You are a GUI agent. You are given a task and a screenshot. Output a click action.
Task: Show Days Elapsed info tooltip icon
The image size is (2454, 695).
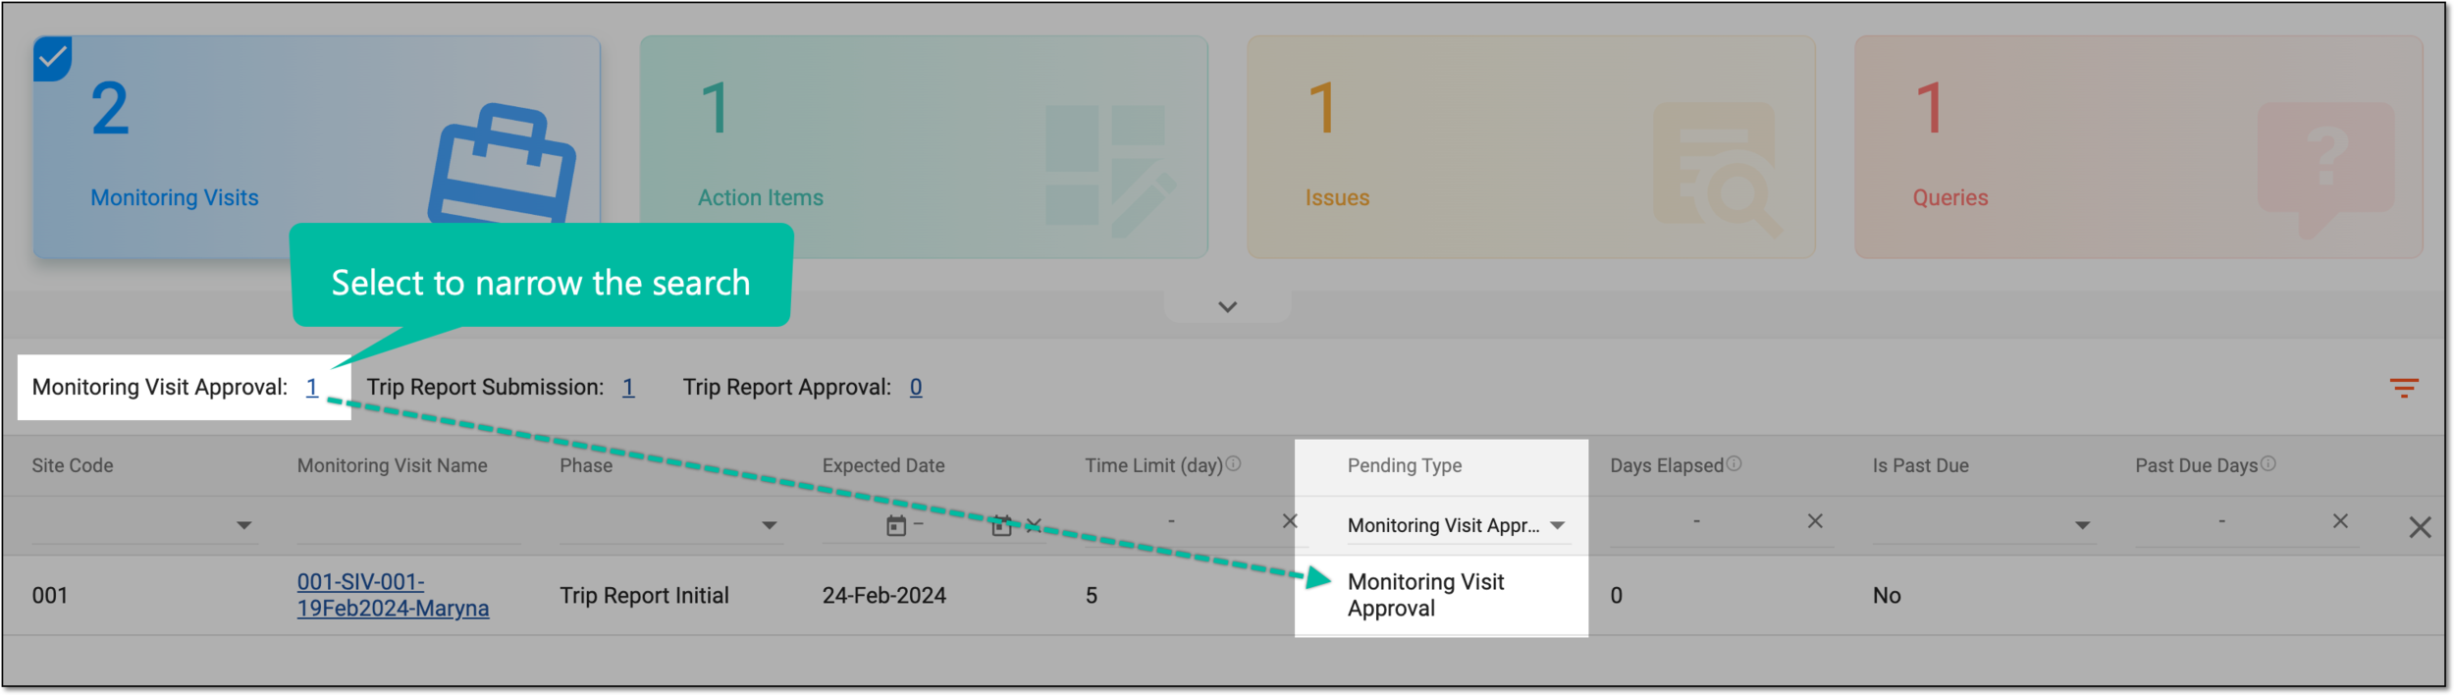[x=1734, y=463]
